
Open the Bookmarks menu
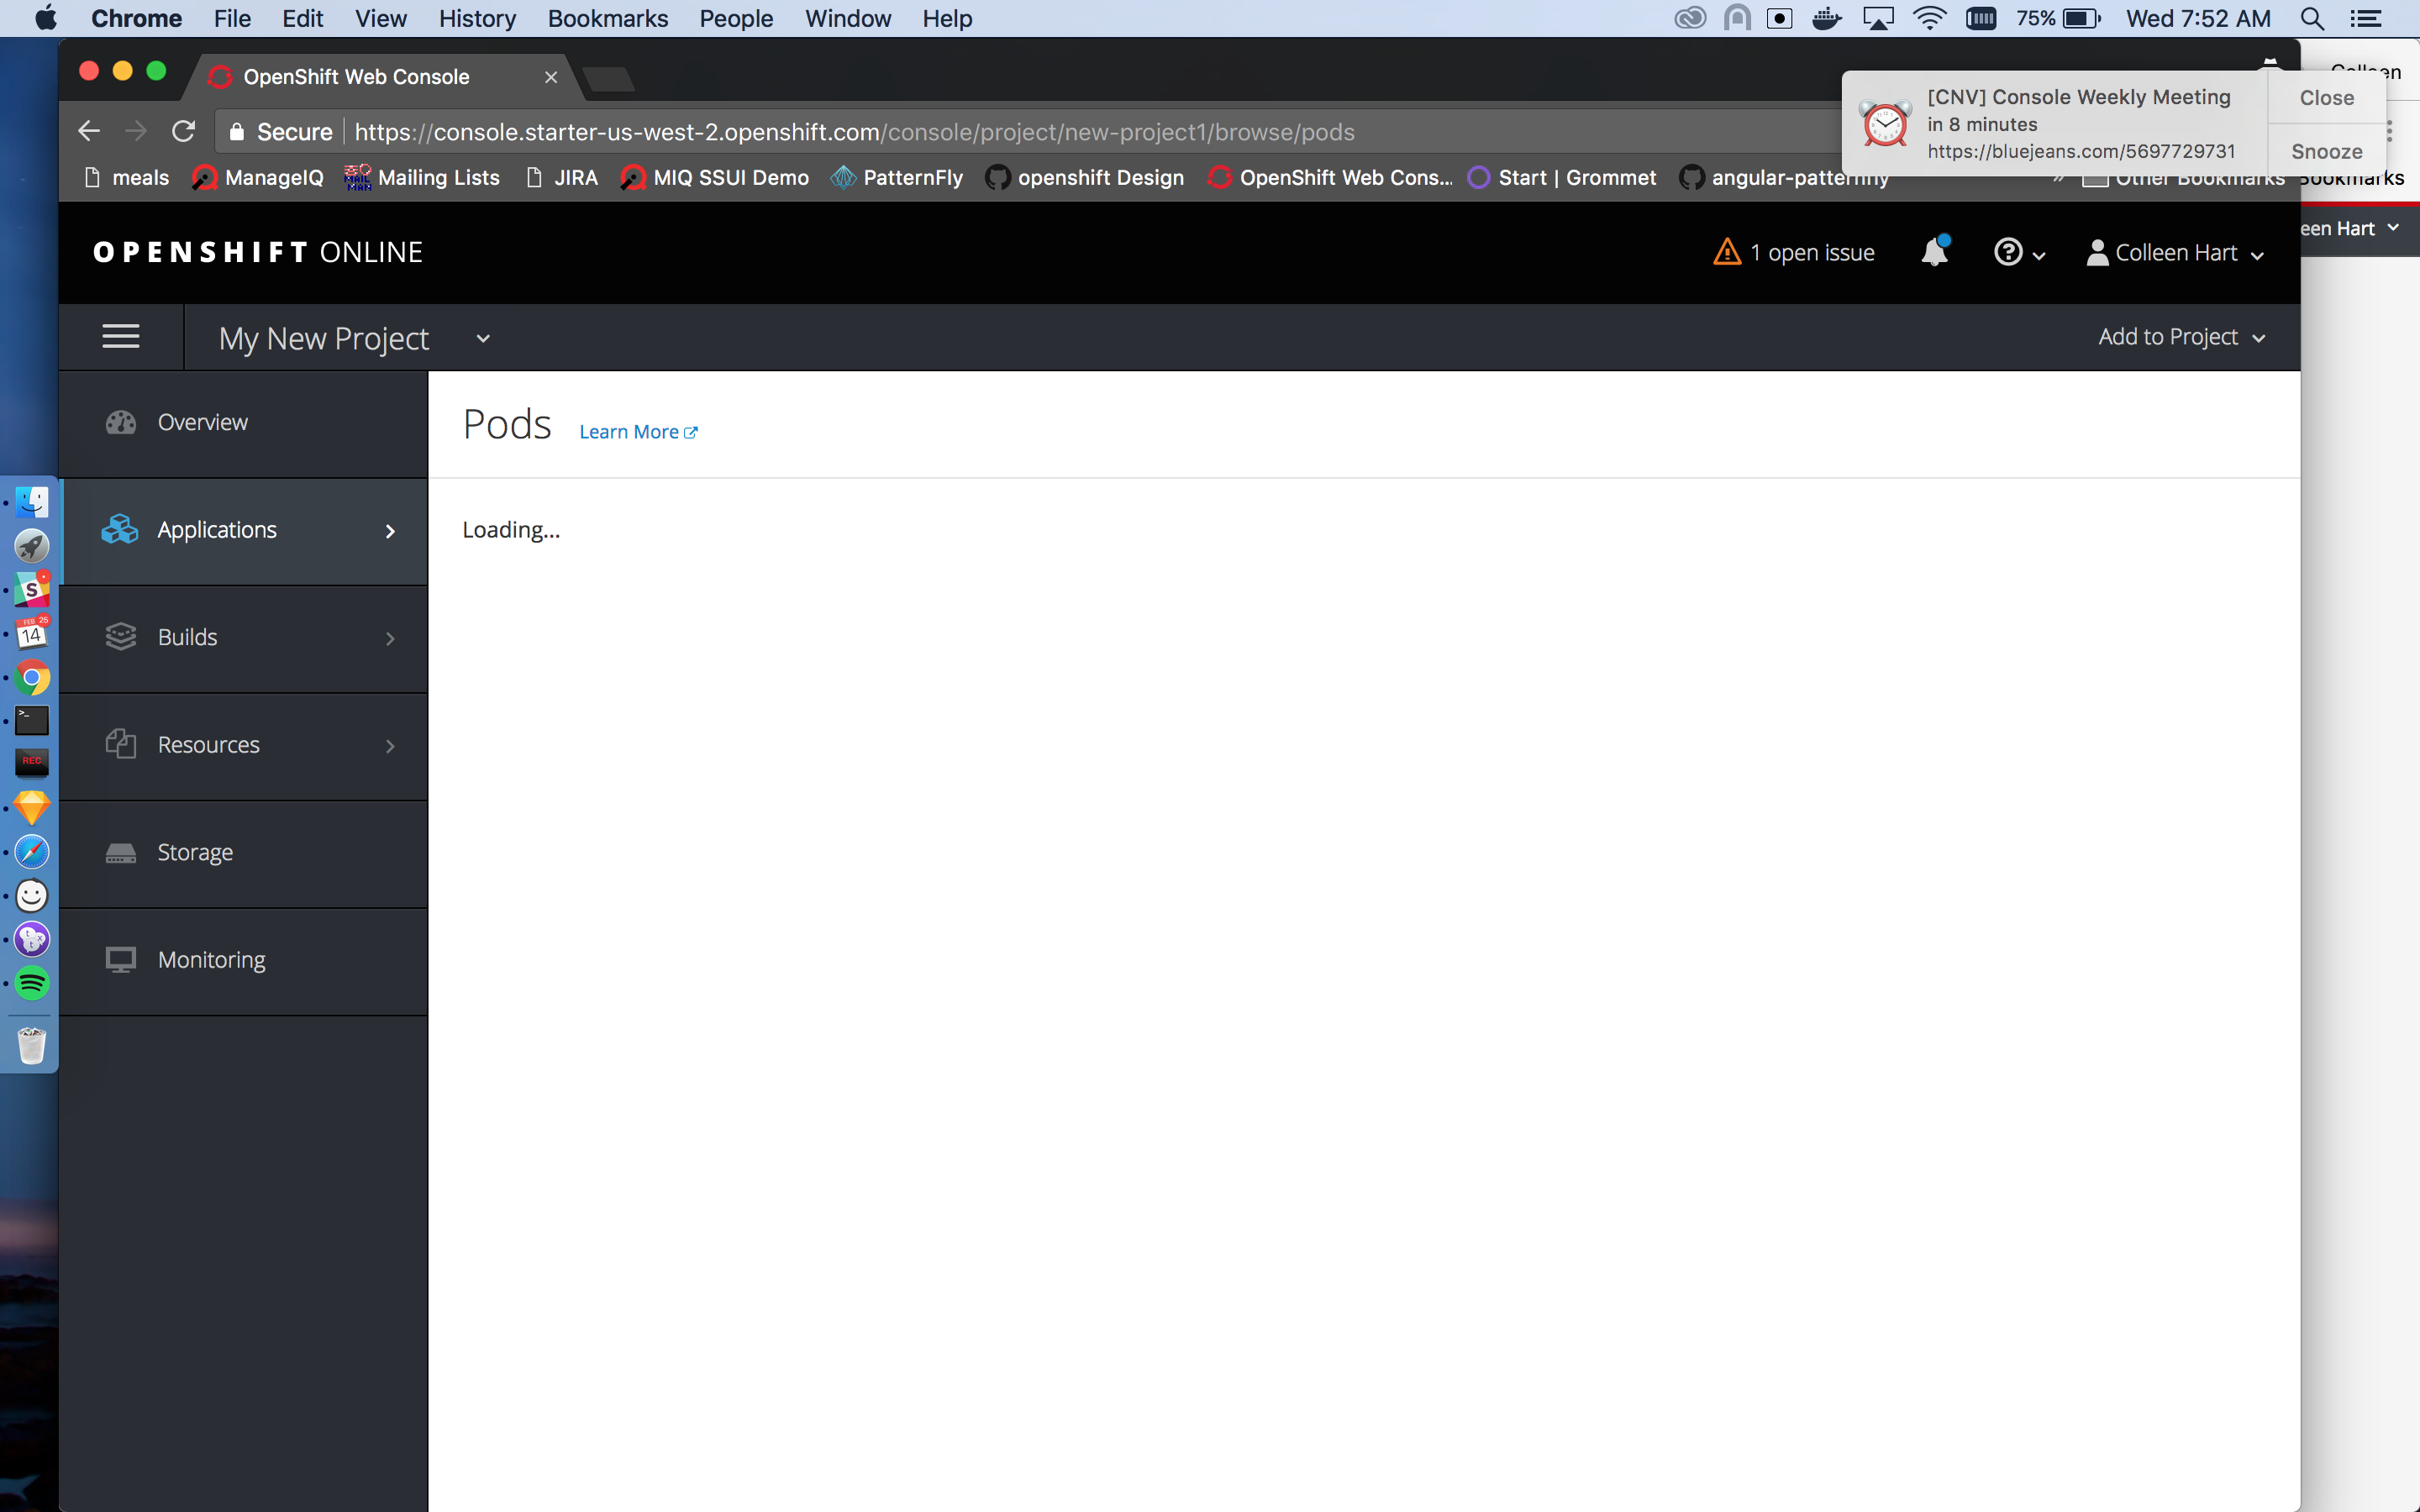(608, 18)
